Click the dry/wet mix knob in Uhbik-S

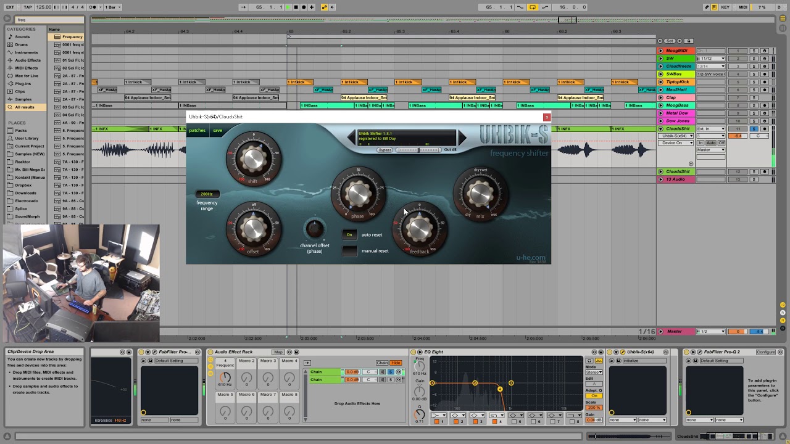coord(480,194)
